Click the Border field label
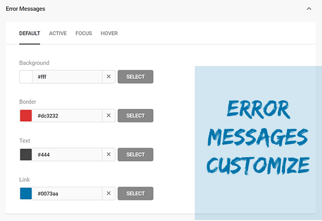The image size is (322, 221). (x=27, y=102)
